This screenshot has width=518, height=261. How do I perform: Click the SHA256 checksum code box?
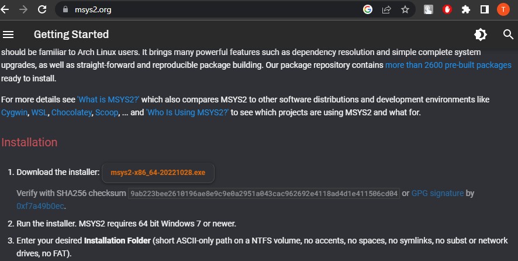coord(264,194)
